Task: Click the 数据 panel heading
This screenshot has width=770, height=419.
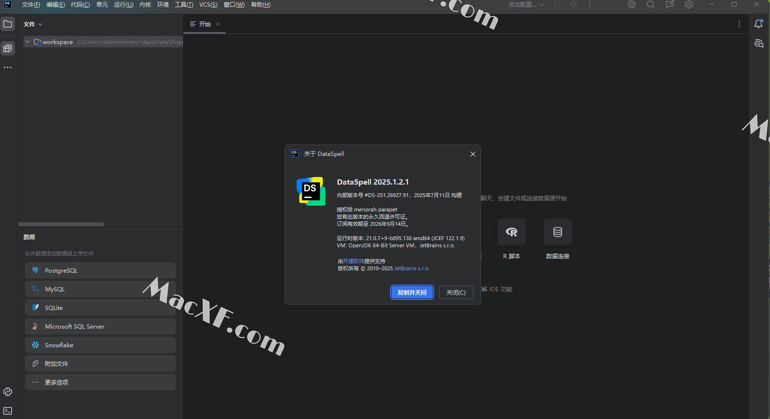Action: (29, 237)
